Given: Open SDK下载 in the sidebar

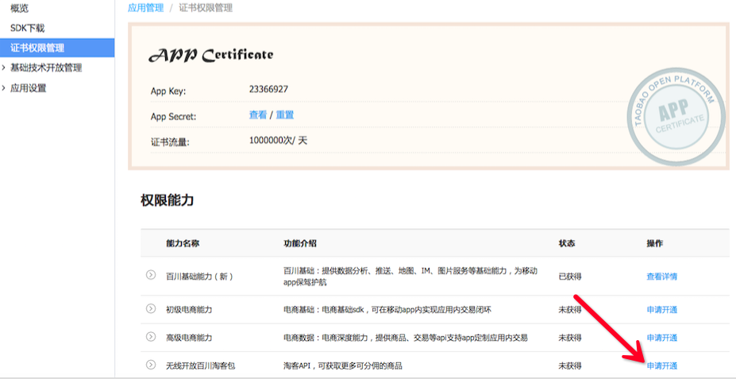Looking at the screenshot, I should coord(27,28).
